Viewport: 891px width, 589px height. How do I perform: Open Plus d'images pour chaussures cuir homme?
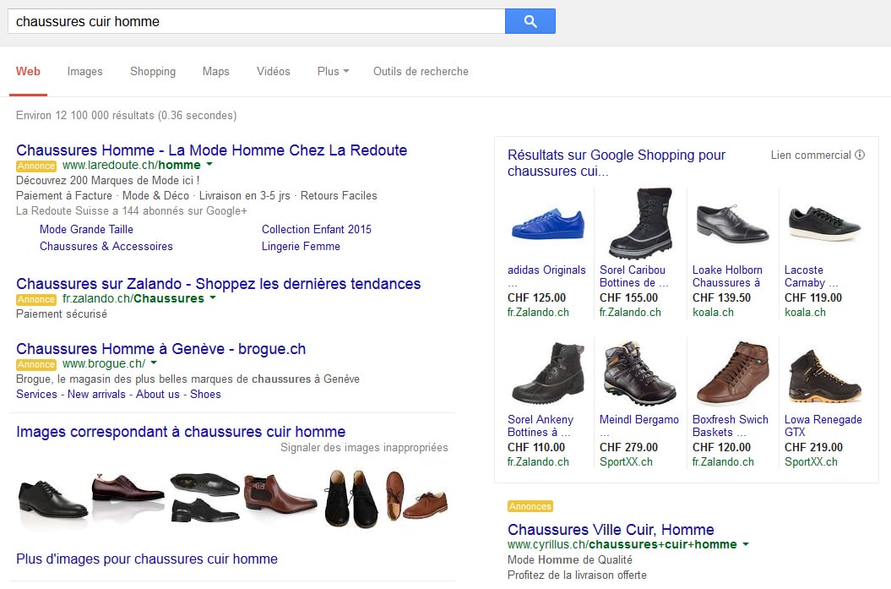click(x=147, y=559)
